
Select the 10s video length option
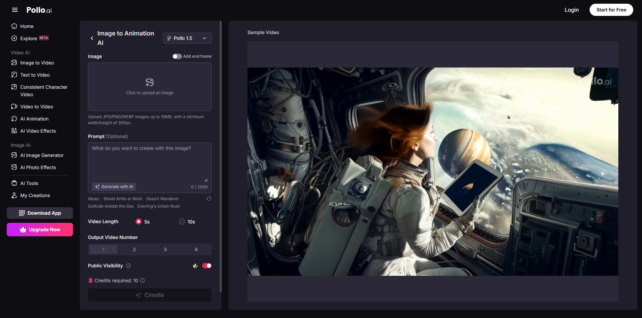(182, 221)
